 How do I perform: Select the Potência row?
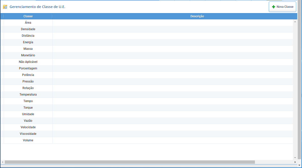coord(147,75)
